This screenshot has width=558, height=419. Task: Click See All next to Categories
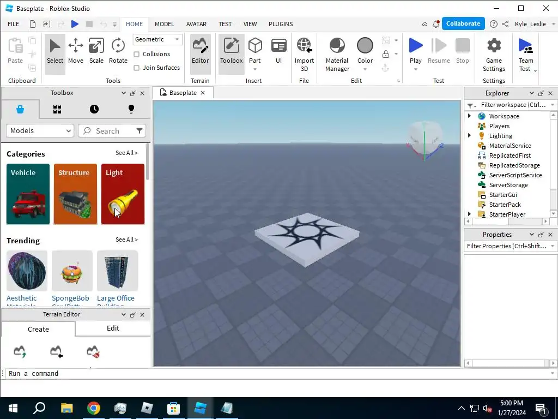click(126, 153)
